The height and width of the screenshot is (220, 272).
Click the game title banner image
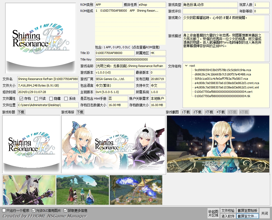tap(31, 144)
